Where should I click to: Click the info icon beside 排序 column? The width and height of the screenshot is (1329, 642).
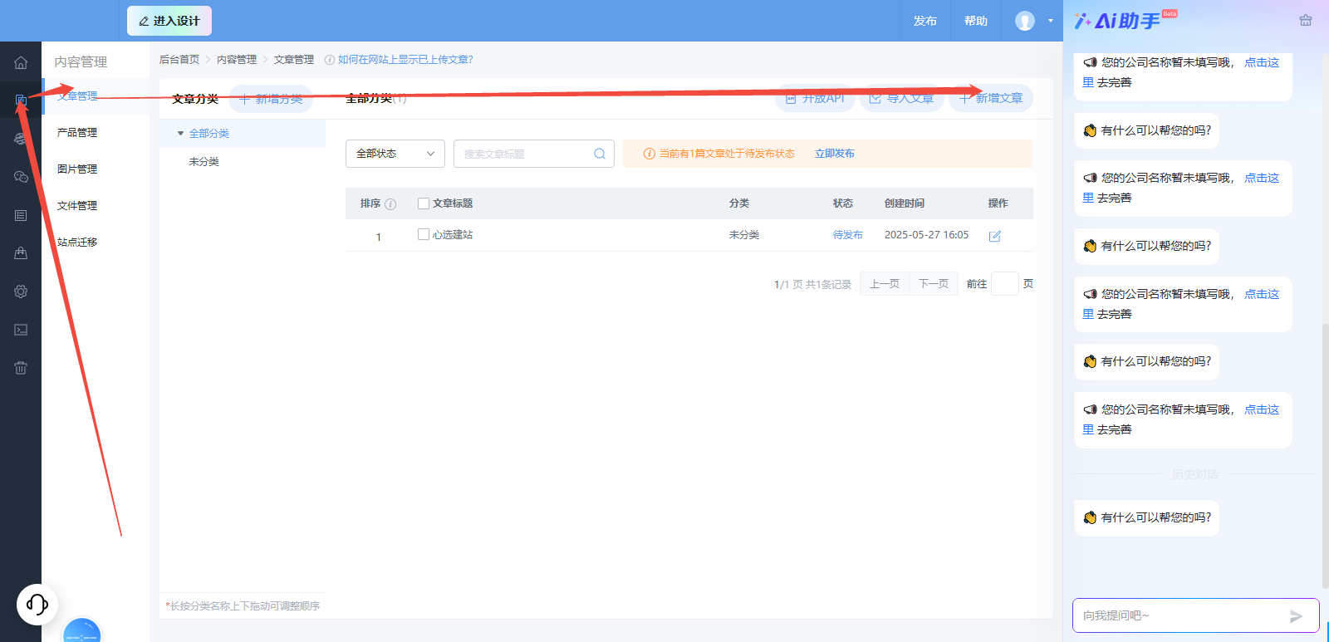click(390, 204)
